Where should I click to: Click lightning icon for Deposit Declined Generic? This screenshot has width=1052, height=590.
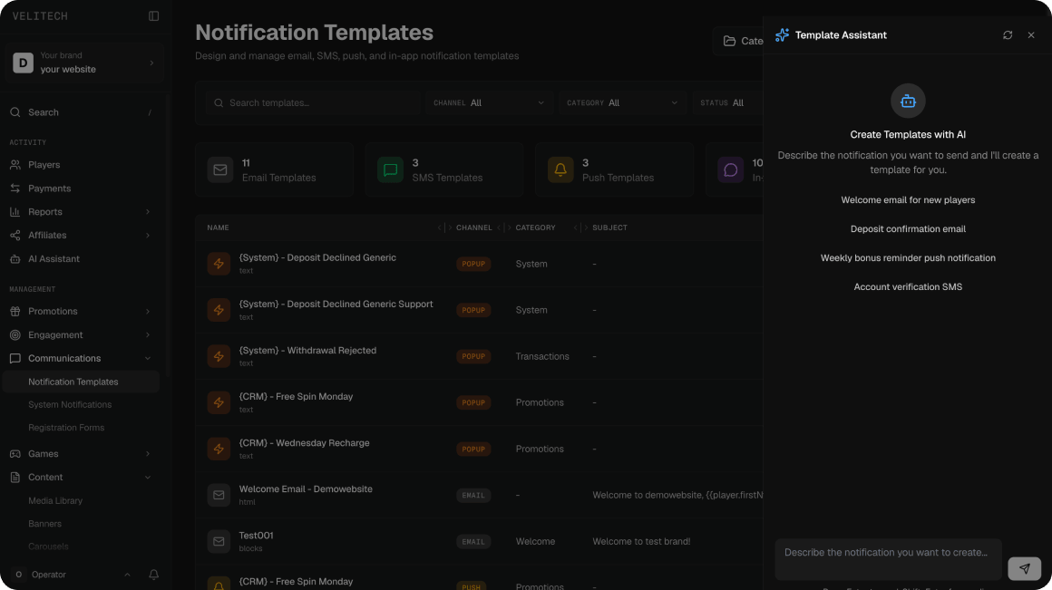coord(219,264)
